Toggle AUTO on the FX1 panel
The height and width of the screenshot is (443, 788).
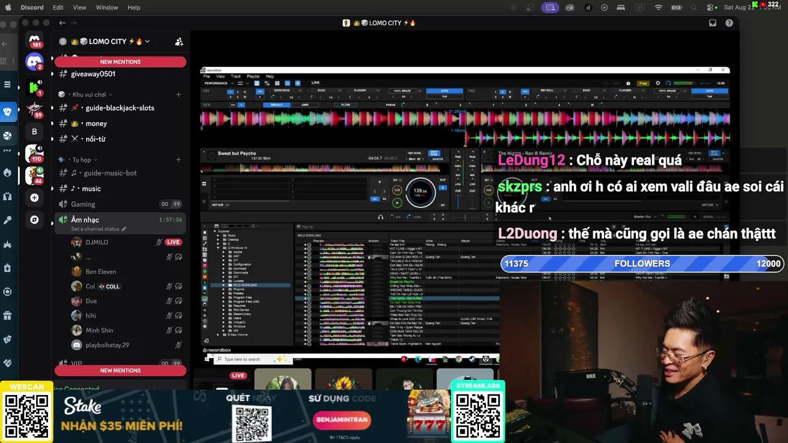[444, 91]
